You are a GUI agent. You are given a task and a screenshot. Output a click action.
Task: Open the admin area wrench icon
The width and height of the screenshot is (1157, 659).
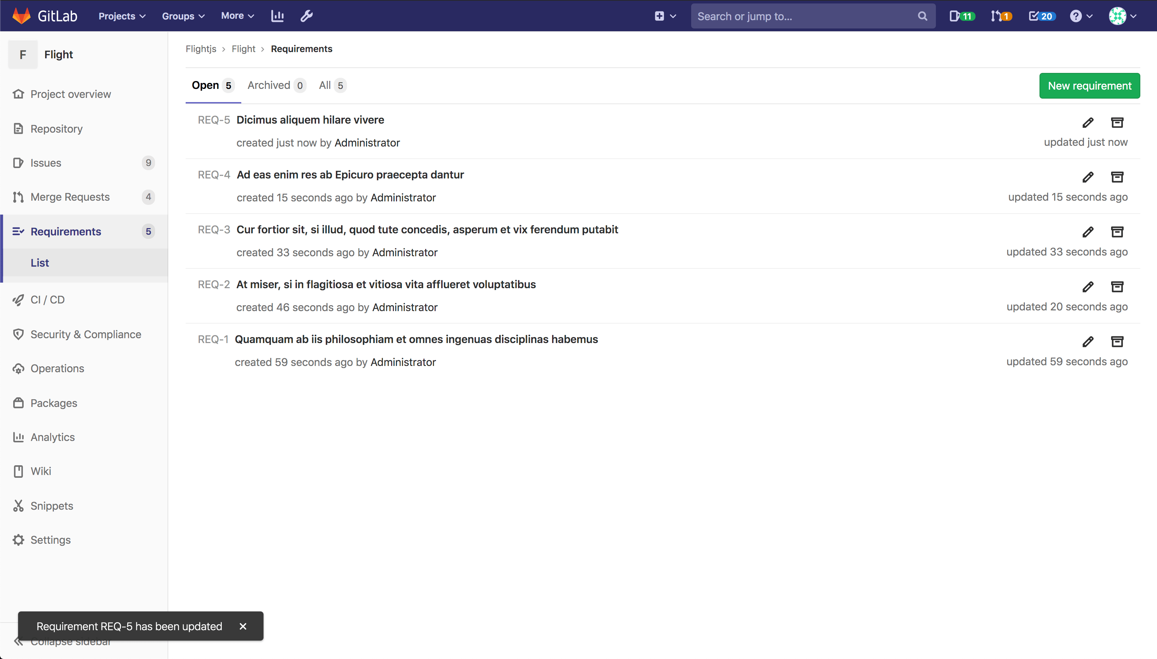point(307,16)
